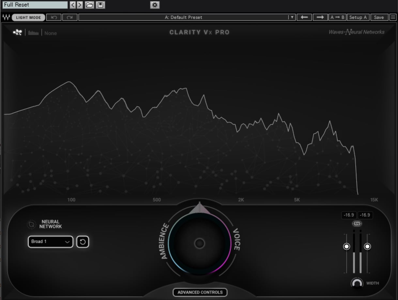Image resolution: width=398 pixels, height=300 pixels.
Task: Open the Waves hamburger menu
Action: tap(393, 17)
